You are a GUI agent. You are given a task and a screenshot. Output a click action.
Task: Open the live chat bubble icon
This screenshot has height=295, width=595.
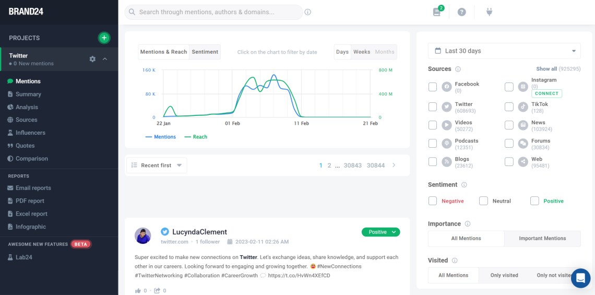580,278
